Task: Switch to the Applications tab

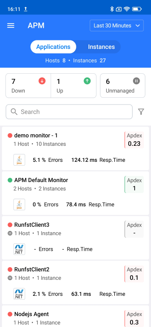Action: [53, 47]
